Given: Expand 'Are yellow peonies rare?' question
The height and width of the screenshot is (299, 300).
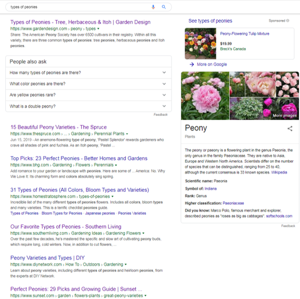Looking at the screenshot, I should tap(88, 95).
